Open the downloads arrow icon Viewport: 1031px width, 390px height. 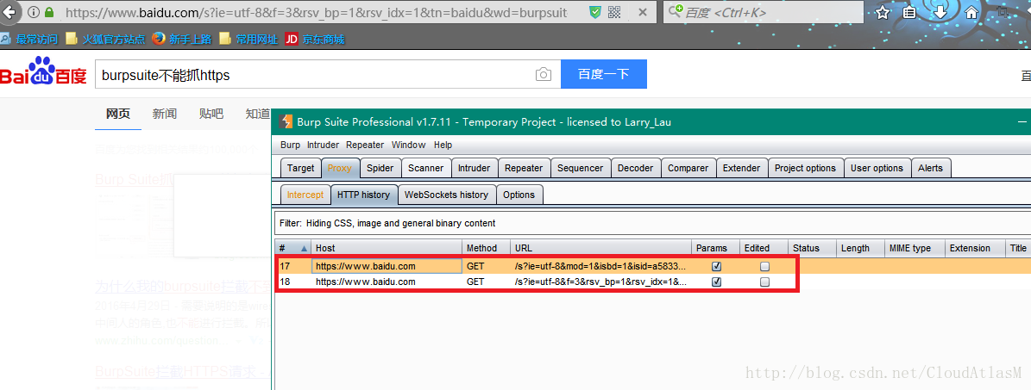[x=940, y=12]
